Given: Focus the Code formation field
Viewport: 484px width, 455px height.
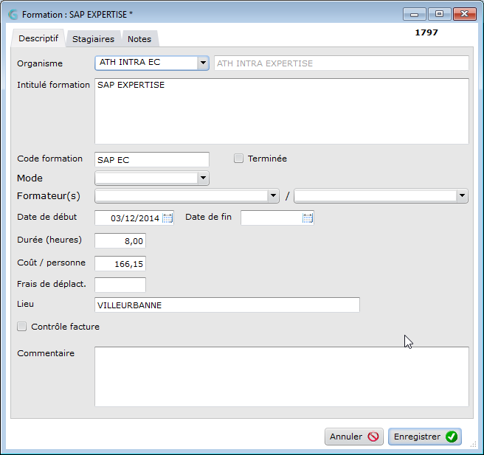Looking at the screenshot, I should pyautogui.click(x=152, y=160).
